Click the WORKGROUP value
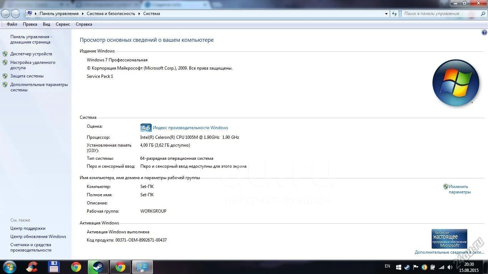Viewport: 488px width, 274px height. point(153,211)
